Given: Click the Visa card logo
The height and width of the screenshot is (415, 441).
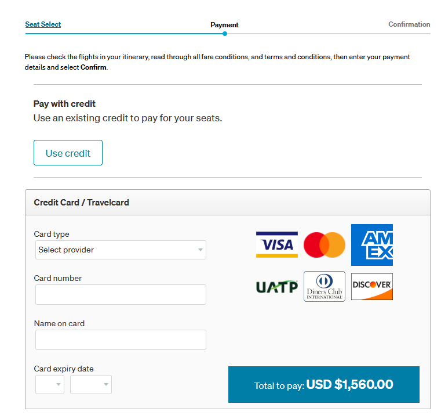Looking at the screenshot, I should coord(277,245).
